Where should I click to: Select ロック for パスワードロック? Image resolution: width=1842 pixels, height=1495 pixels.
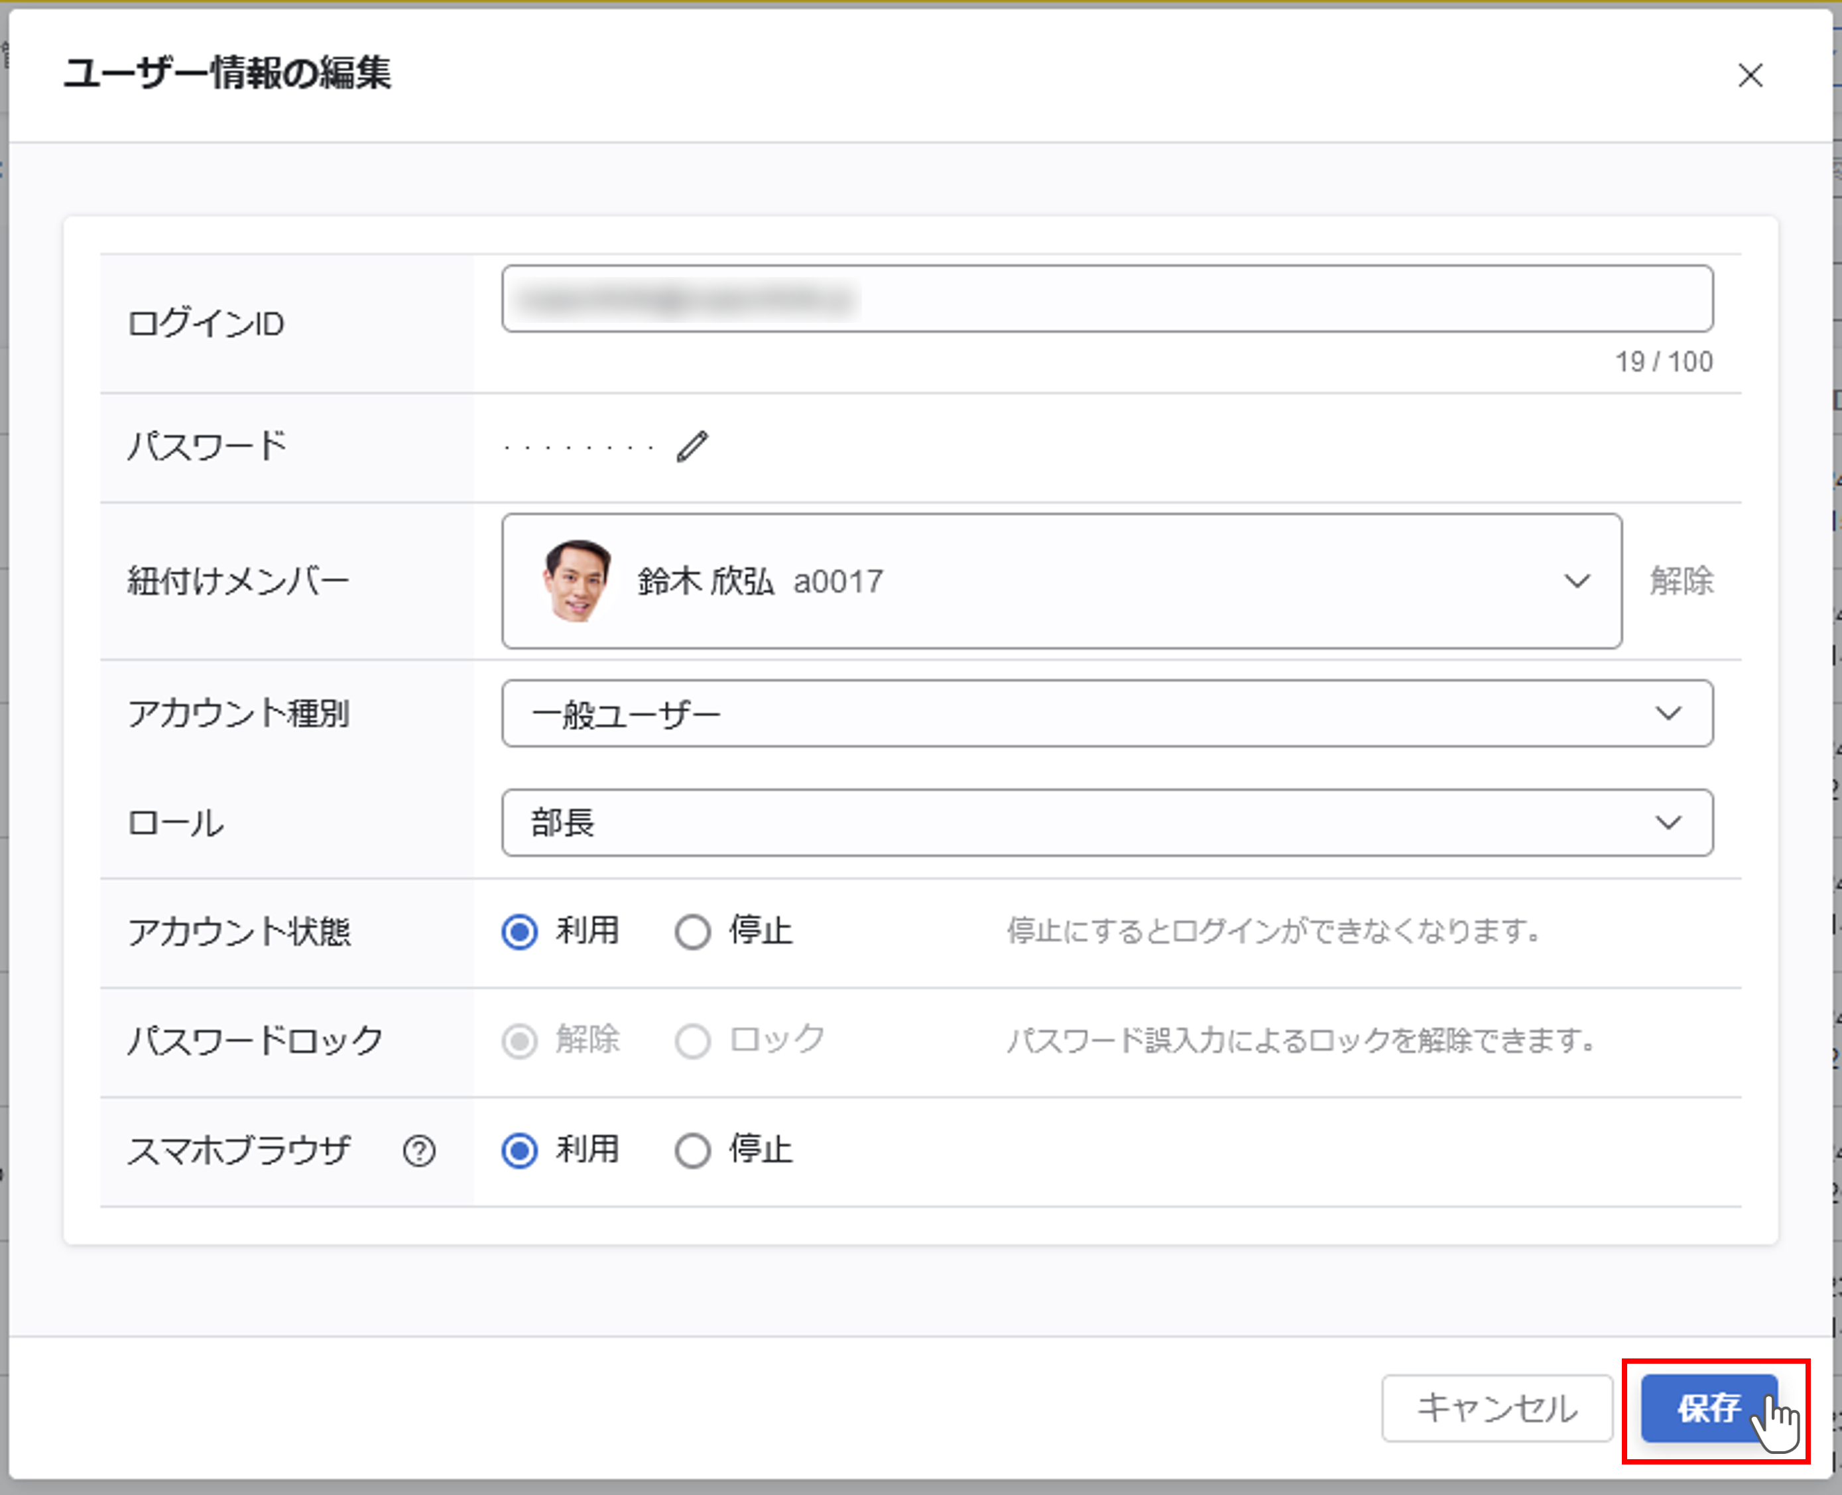click(693, 1041)
